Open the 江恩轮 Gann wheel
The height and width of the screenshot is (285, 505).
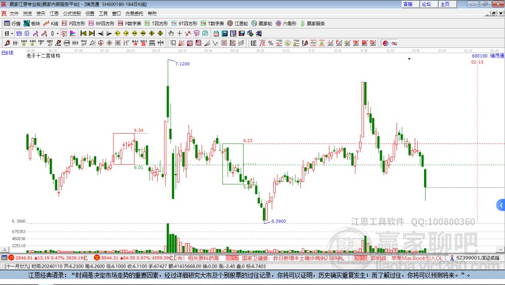coord(238,24)
